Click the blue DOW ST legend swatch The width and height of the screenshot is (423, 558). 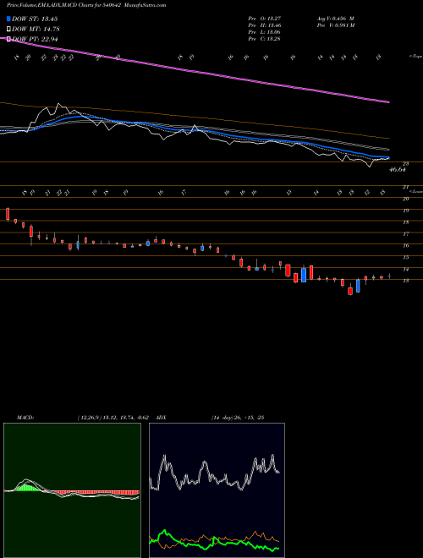click(x=9, y=19)
